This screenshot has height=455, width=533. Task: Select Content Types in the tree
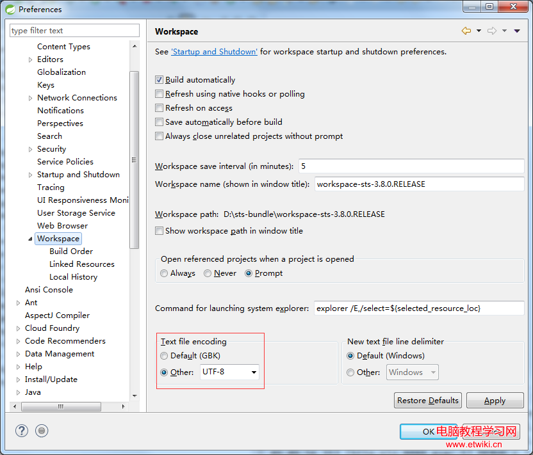pyautogui.click(x=63, y=47)
